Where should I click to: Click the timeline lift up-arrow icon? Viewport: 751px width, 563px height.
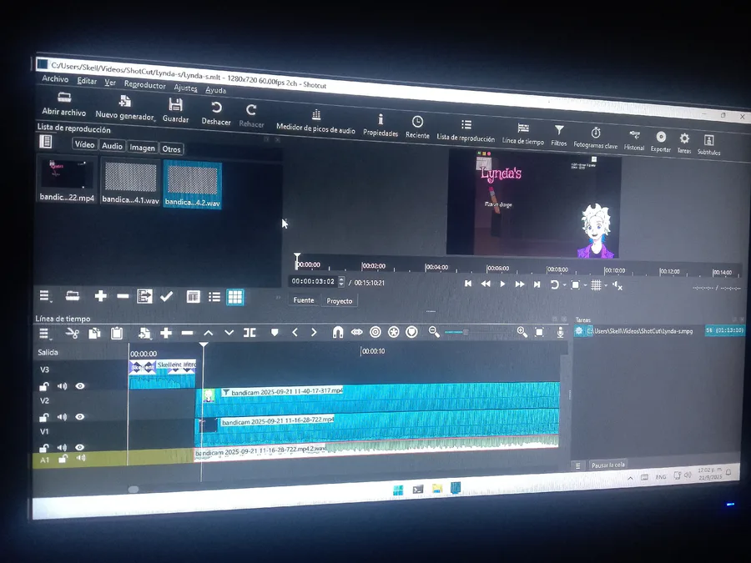tap(209, 333)
